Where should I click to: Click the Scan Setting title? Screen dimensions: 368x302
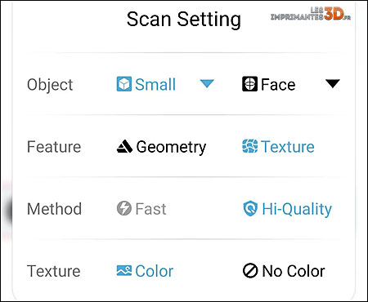[184, 20]
